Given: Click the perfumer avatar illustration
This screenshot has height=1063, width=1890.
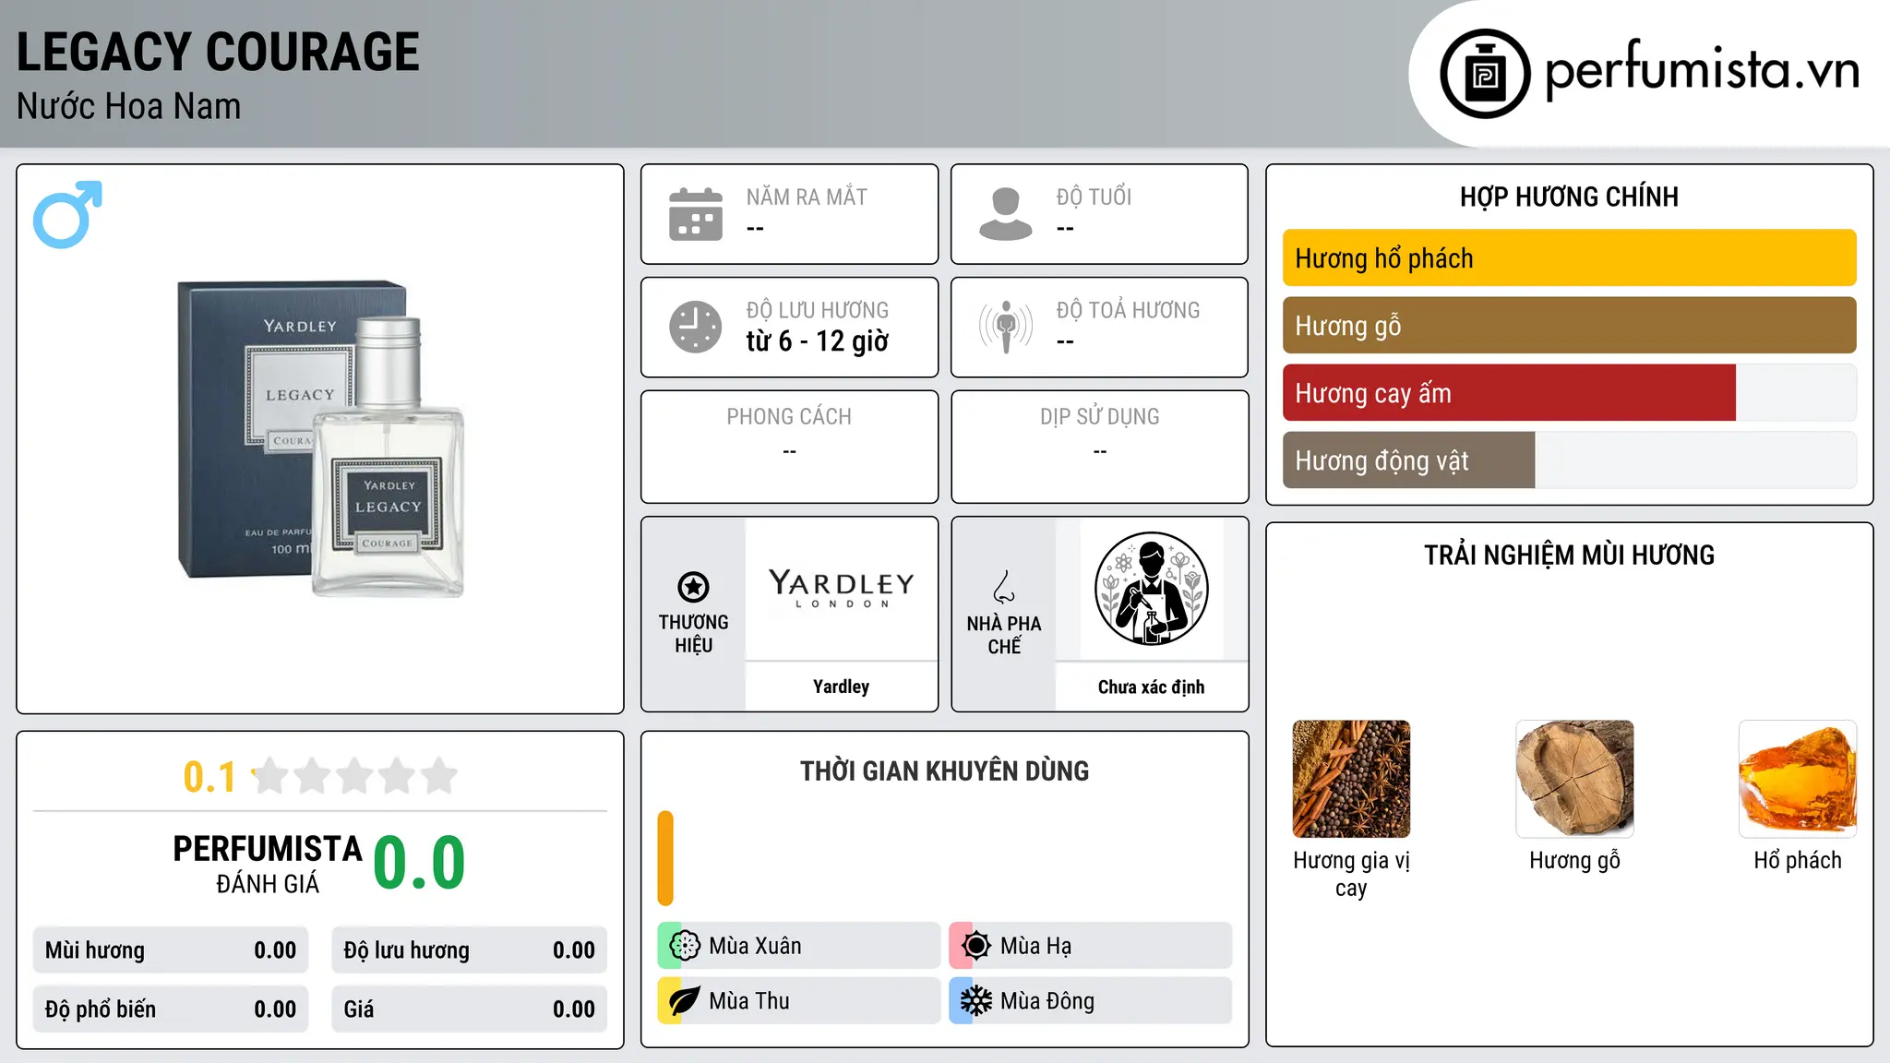Looking at the screenshot, I should tap(1151, 589).
